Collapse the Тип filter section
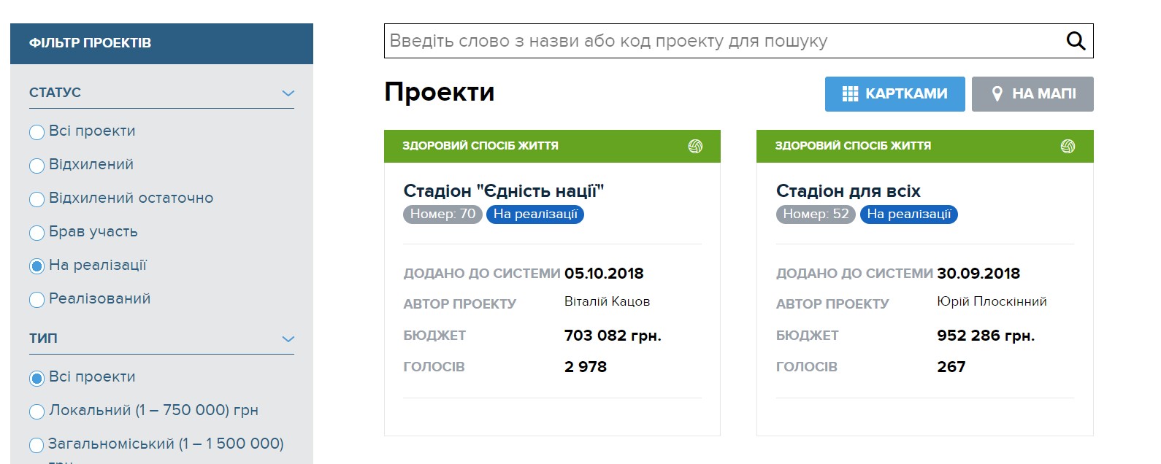The height and width of the screenshot is (464, 1161). [288, 339]
